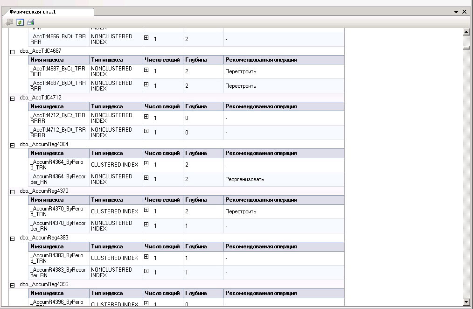473x309 pixels.
Task: Expand sections of _AccumR4370_ByPeriod_TRN index
Action: (x=146, y=210)
